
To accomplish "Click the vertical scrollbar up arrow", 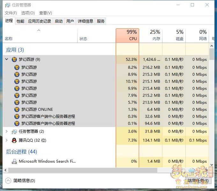I will (x=212, y=46).
